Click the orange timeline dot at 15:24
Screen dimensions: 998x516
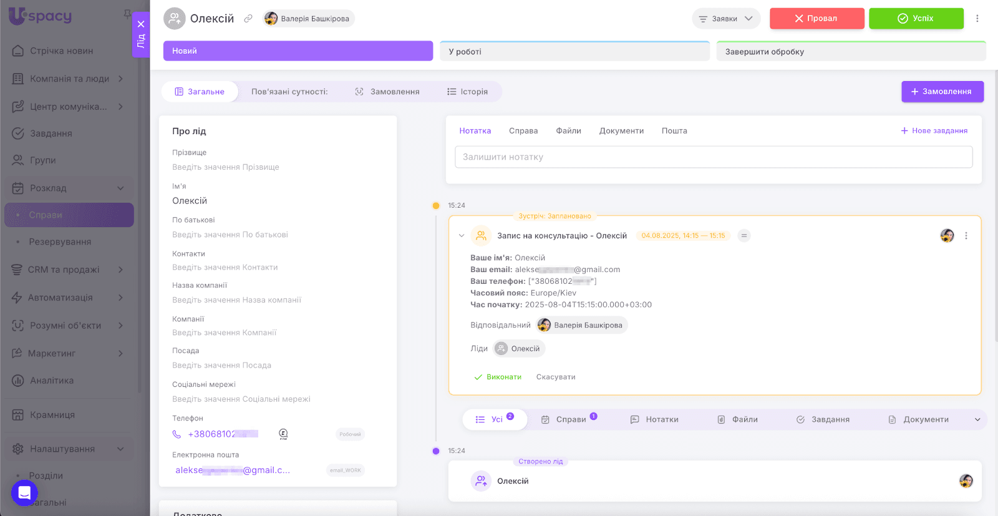(436, 206)
